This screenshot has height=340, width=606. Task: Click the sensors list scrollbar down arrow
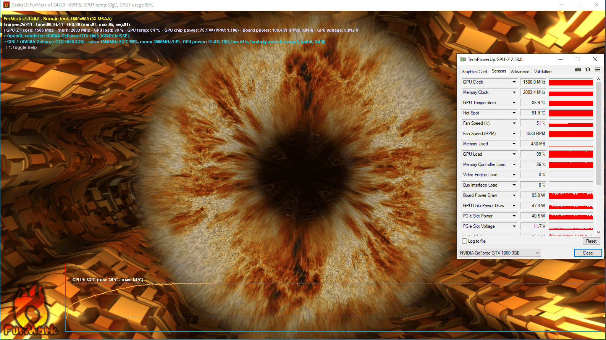598,232
